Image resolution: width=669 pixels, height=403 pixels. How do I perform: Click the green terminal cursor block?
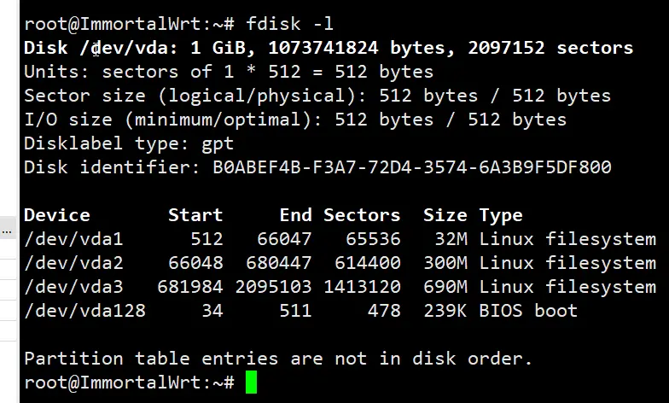[x=250, y=382]
